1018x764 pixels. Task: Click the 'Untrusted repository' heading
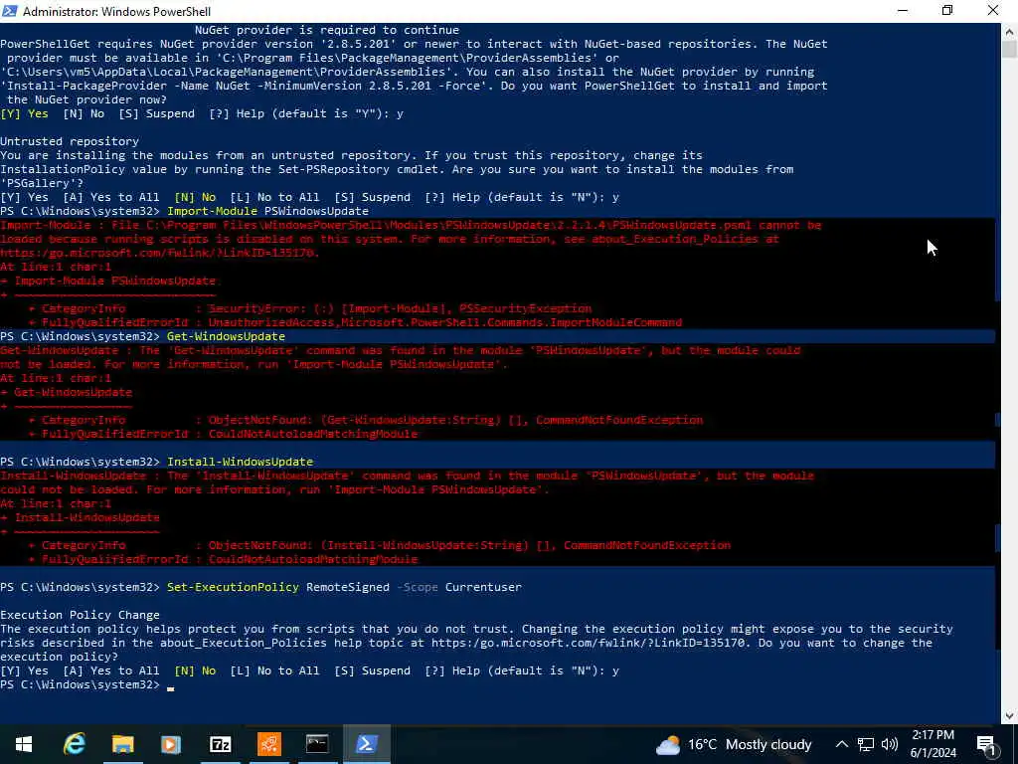[70, 141]
